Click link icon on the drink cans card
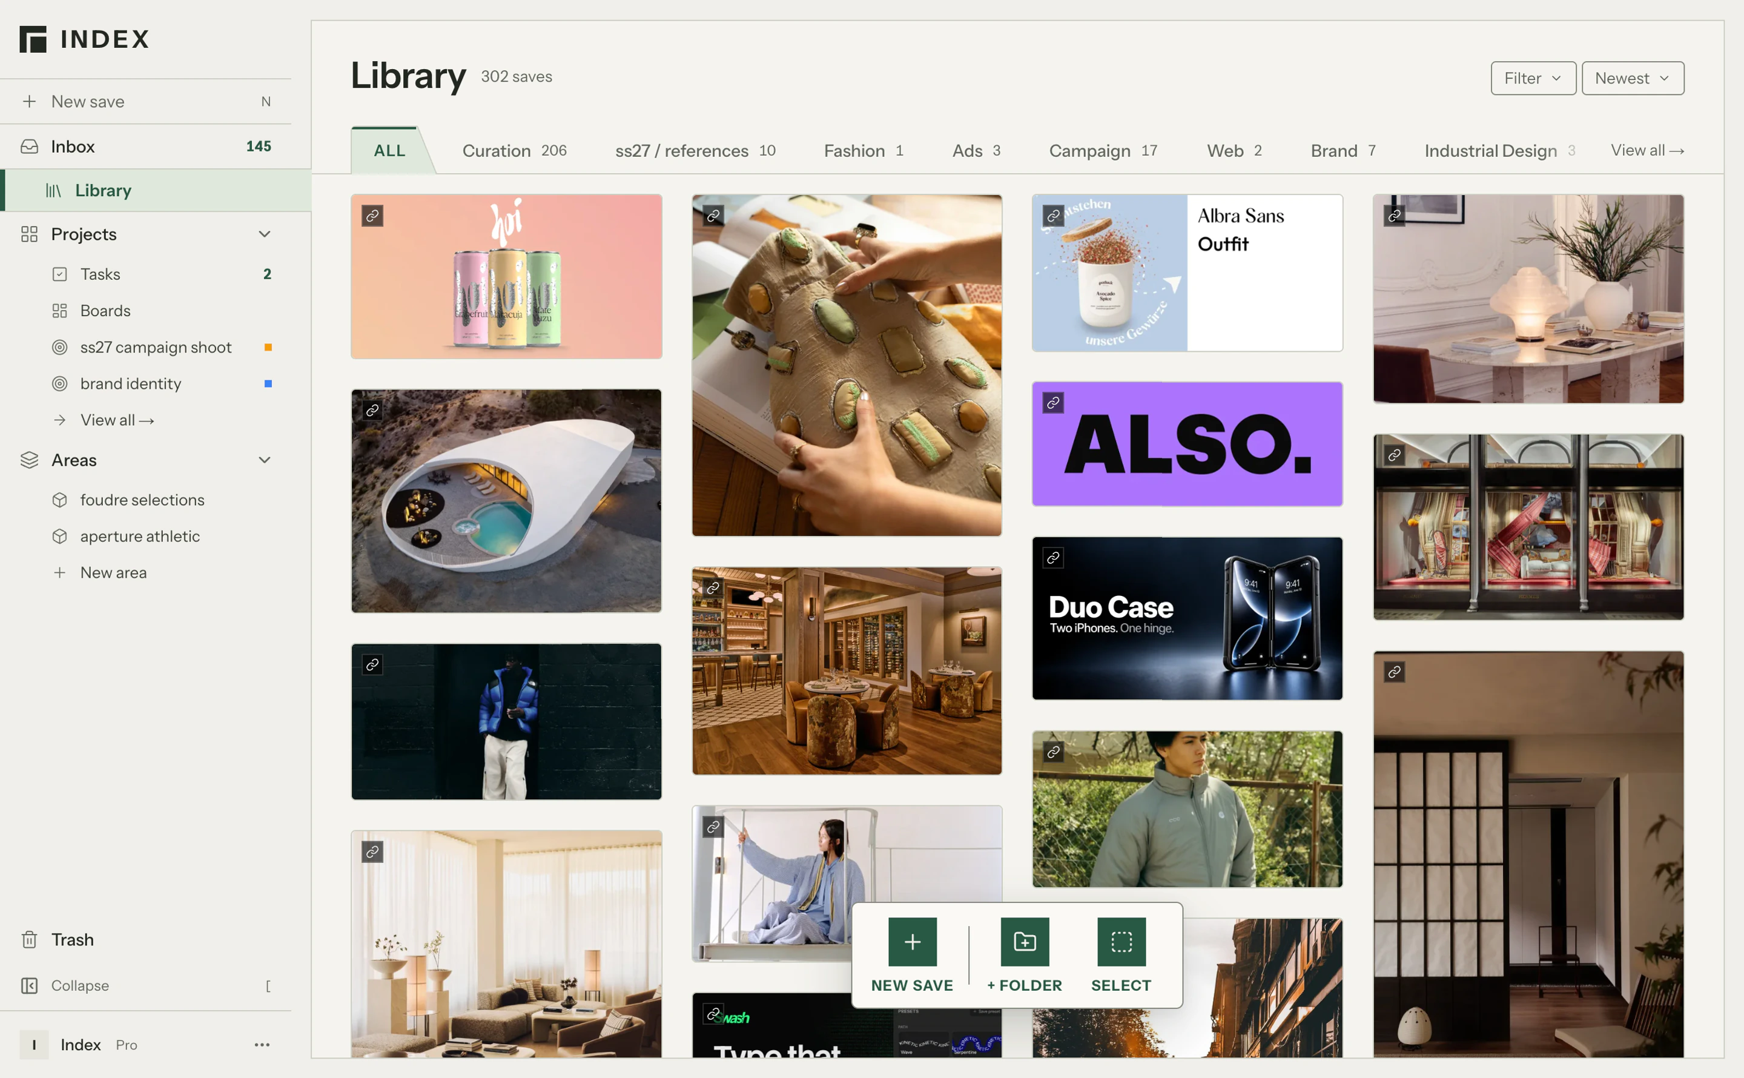The image size is (1744, 1078). [x=372, y=216]
